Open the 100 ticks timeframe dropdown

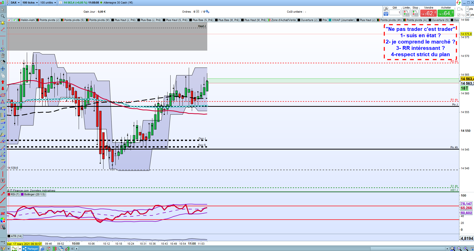click(x=30, y=3)
